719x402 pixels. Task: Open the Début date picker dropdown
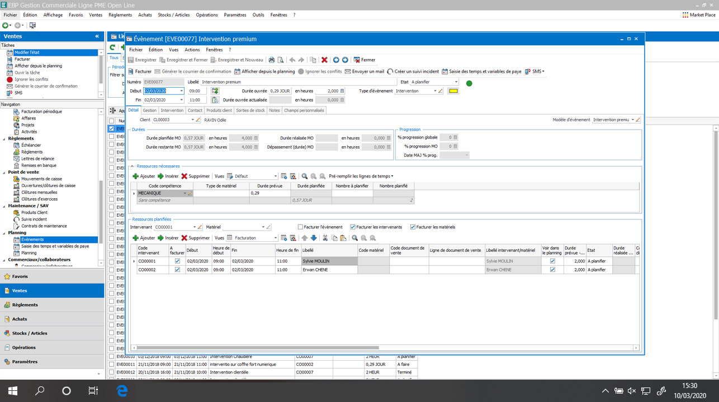pos(181,91)
